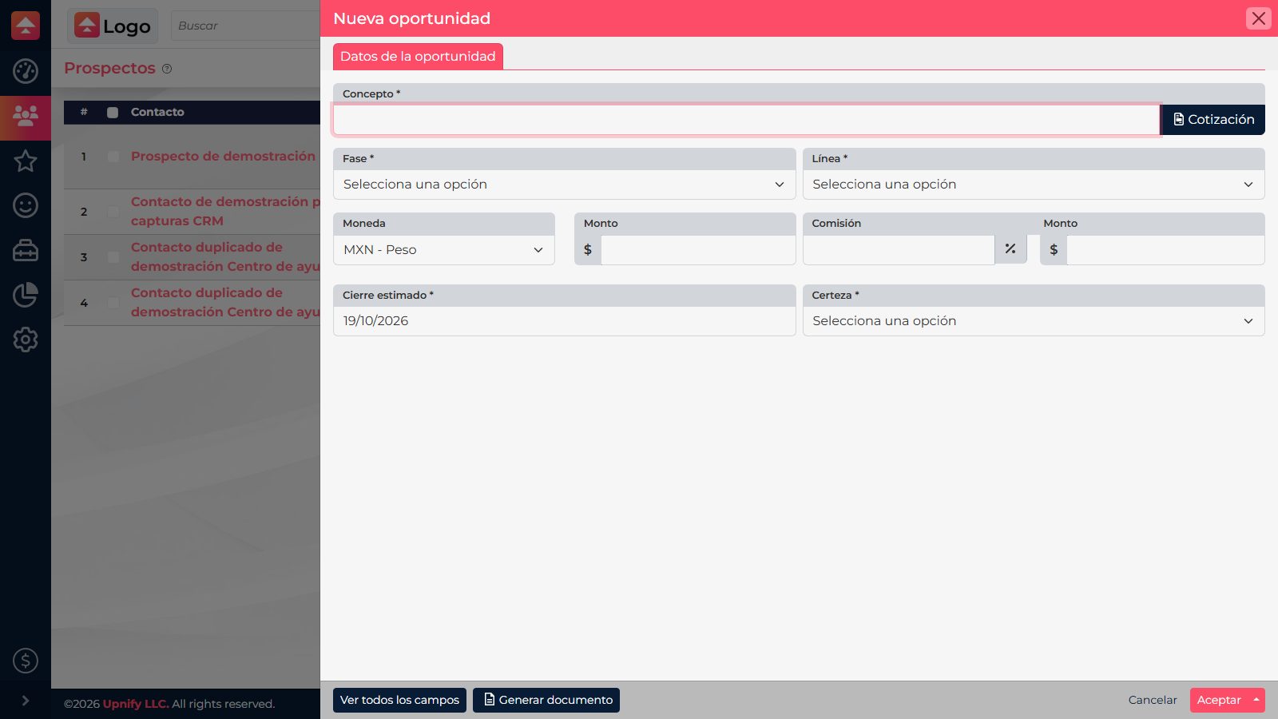The image size is (1278, 719).
Task: Open the dashboard gauge icon in sidebar
Action: [26, 71]
